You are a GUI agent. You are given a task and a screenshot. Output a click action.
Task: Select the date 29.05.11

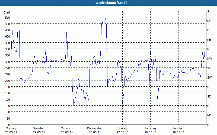178,133
